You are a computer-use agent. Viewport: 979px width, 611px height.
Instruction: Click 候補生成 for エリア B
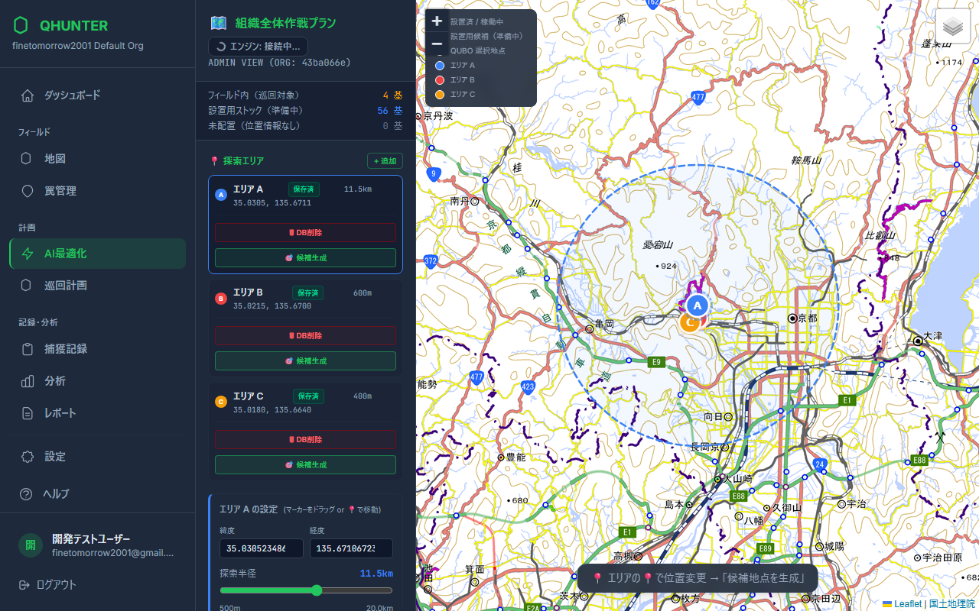(x=305, y=360)
